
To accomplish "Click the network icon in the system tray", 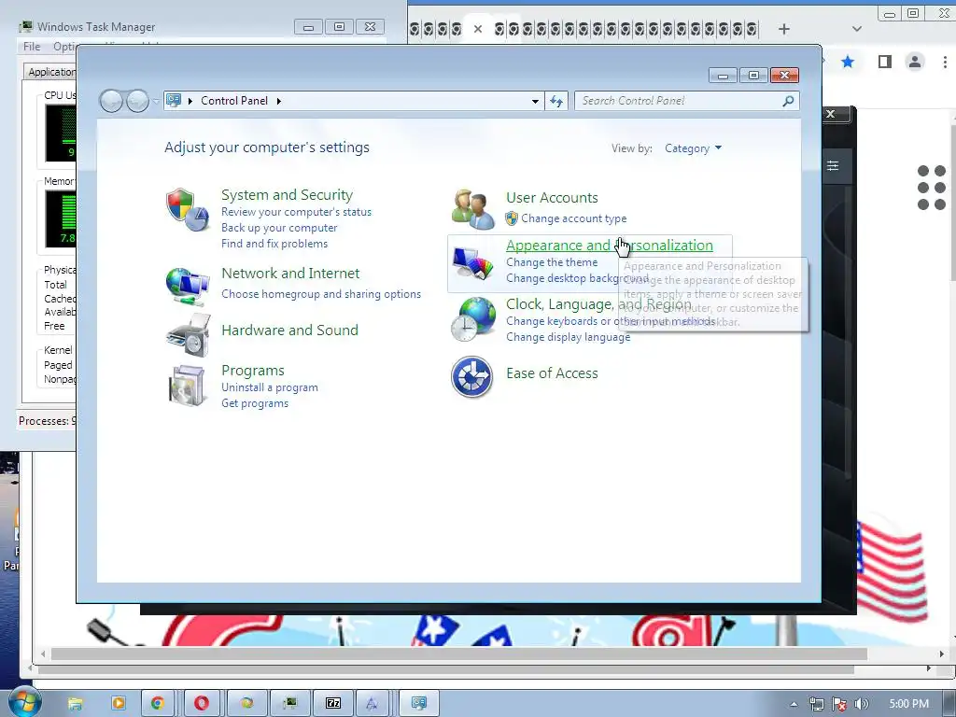I will click(x=816, y=704).
